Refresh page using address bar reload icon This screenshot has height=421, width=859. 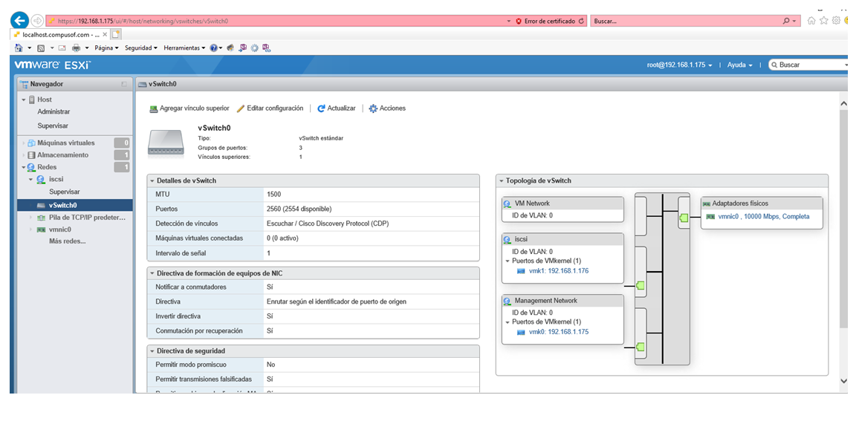(581, 22)
